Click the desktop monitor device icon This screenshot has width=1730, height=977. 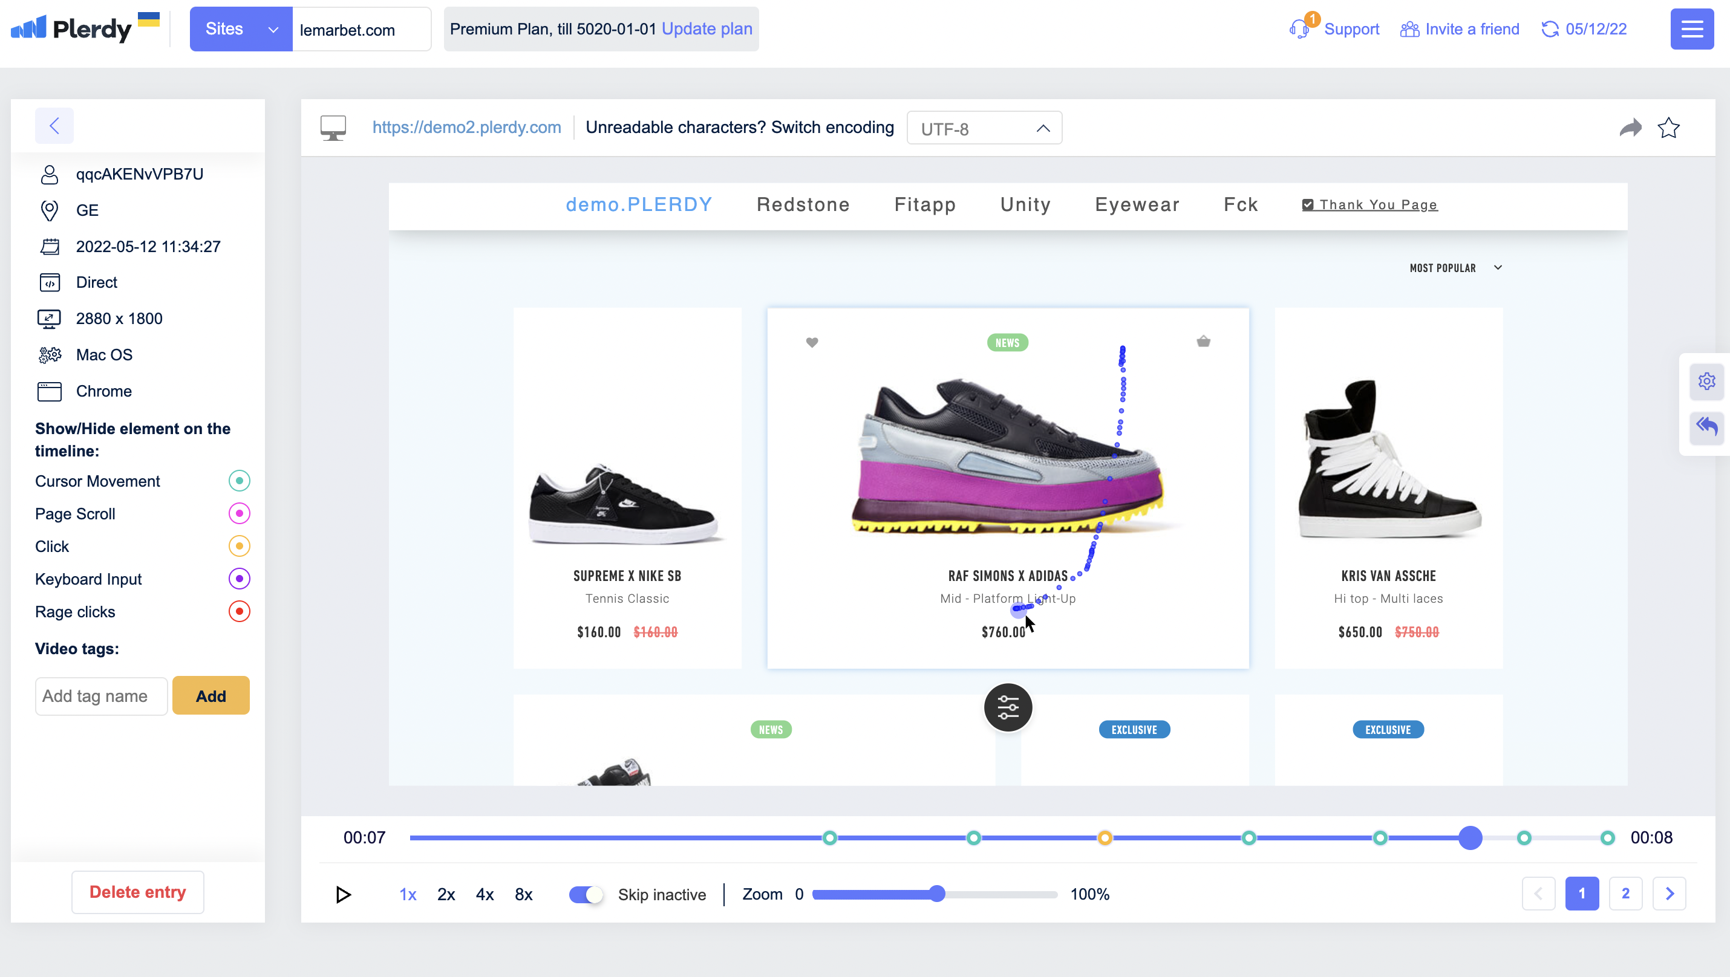pos(333,128)
